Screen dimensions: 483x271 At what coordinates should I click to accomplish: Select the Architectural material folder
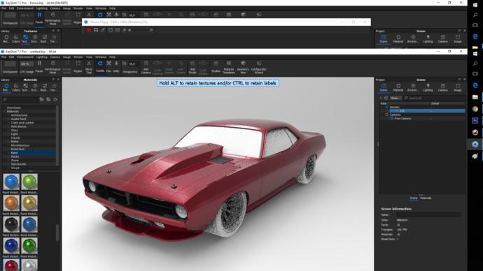(19, 115)
